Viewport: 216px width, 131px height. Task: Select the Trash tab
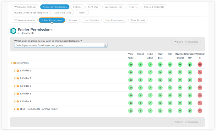point(82,13)
